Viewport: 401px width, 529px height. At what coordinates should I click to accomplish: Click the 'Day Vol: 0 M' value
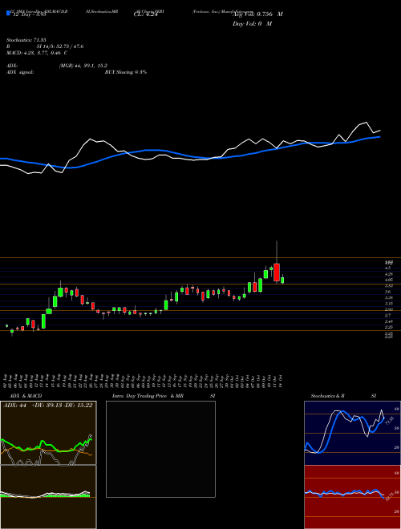pos(252,24)
